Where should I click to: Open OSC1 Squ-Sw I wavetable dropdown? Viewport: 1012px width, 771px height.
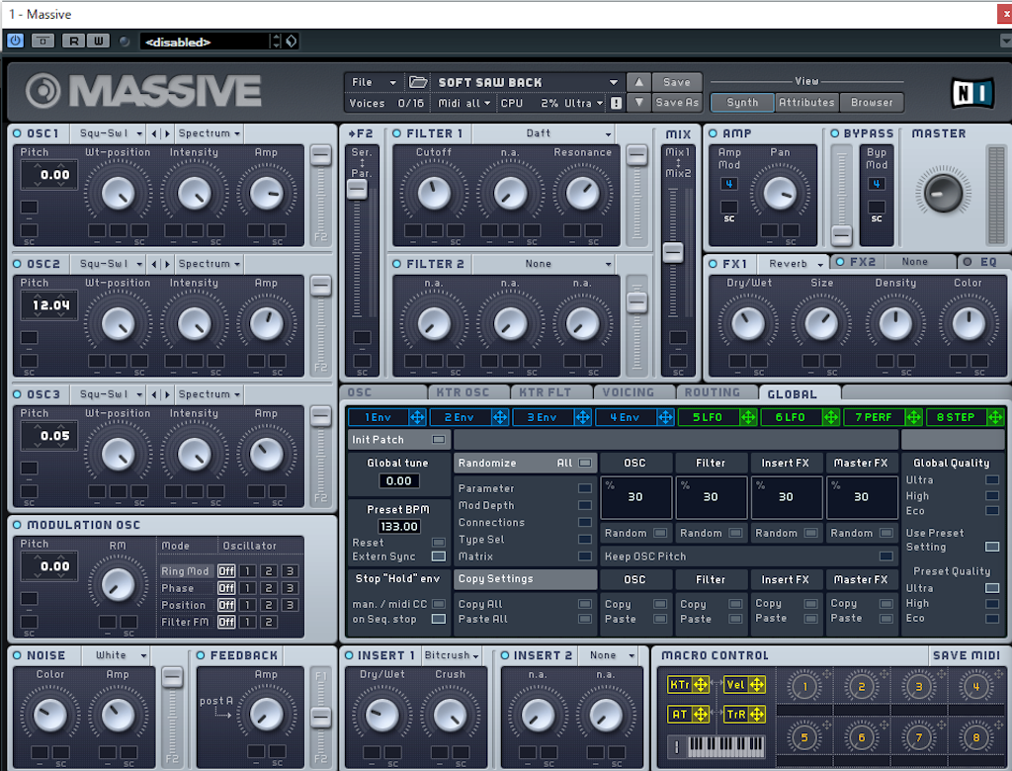(109, 133)
